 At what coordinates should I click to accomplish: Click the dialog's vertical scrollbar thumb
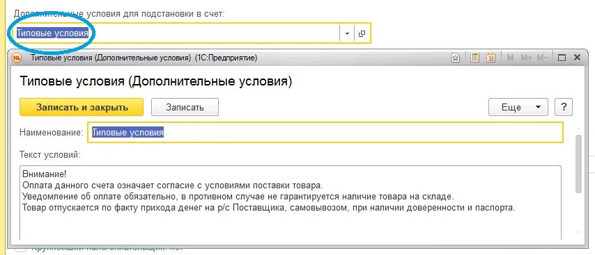pyautogui.click(x=578, y=164)
